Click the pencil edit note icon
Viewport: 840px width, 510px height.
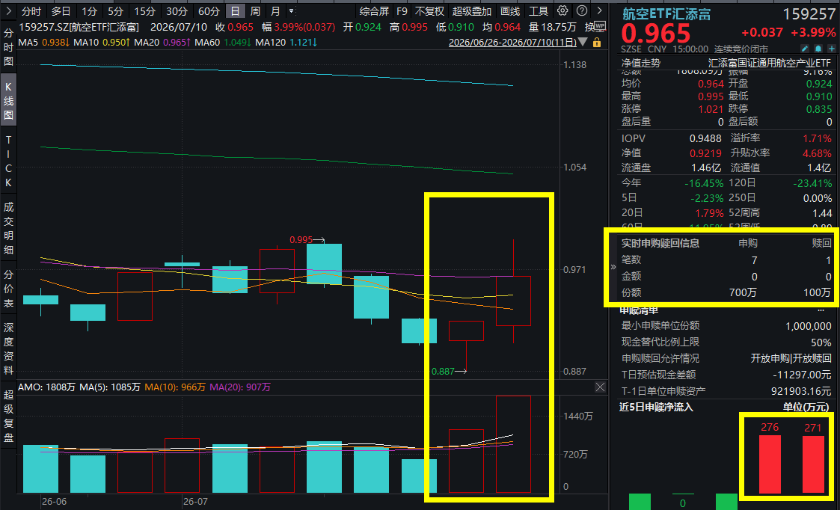click(x=805, y=49)
